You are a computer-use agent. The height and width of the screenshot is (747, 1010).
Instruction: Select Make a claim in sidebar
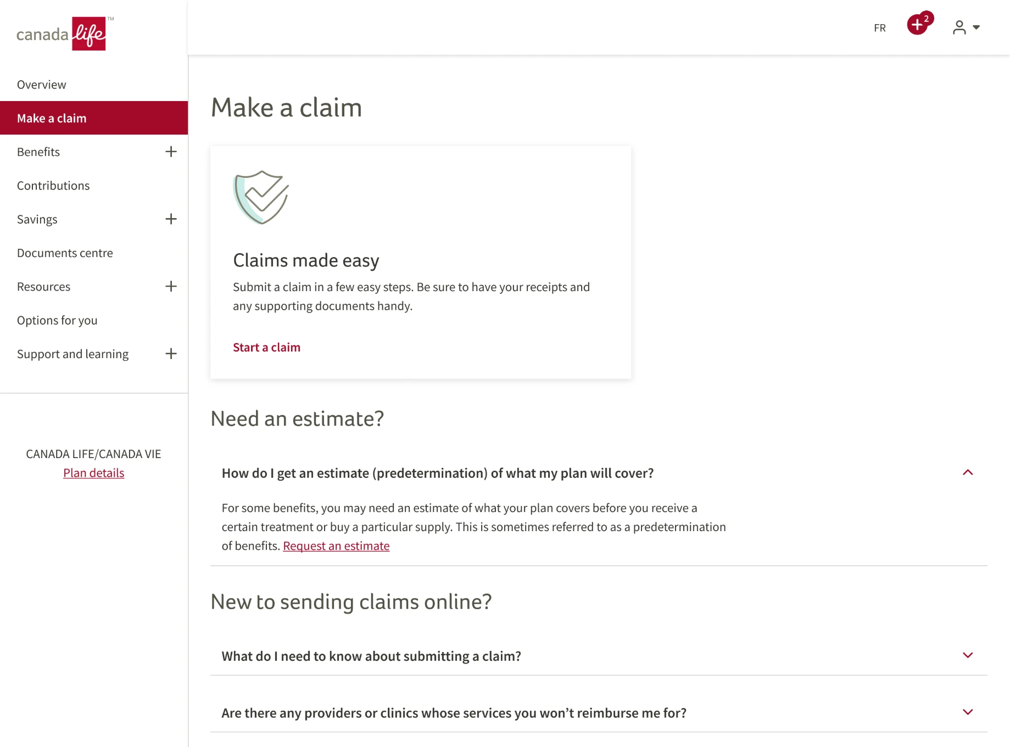(x=94, y=118)
